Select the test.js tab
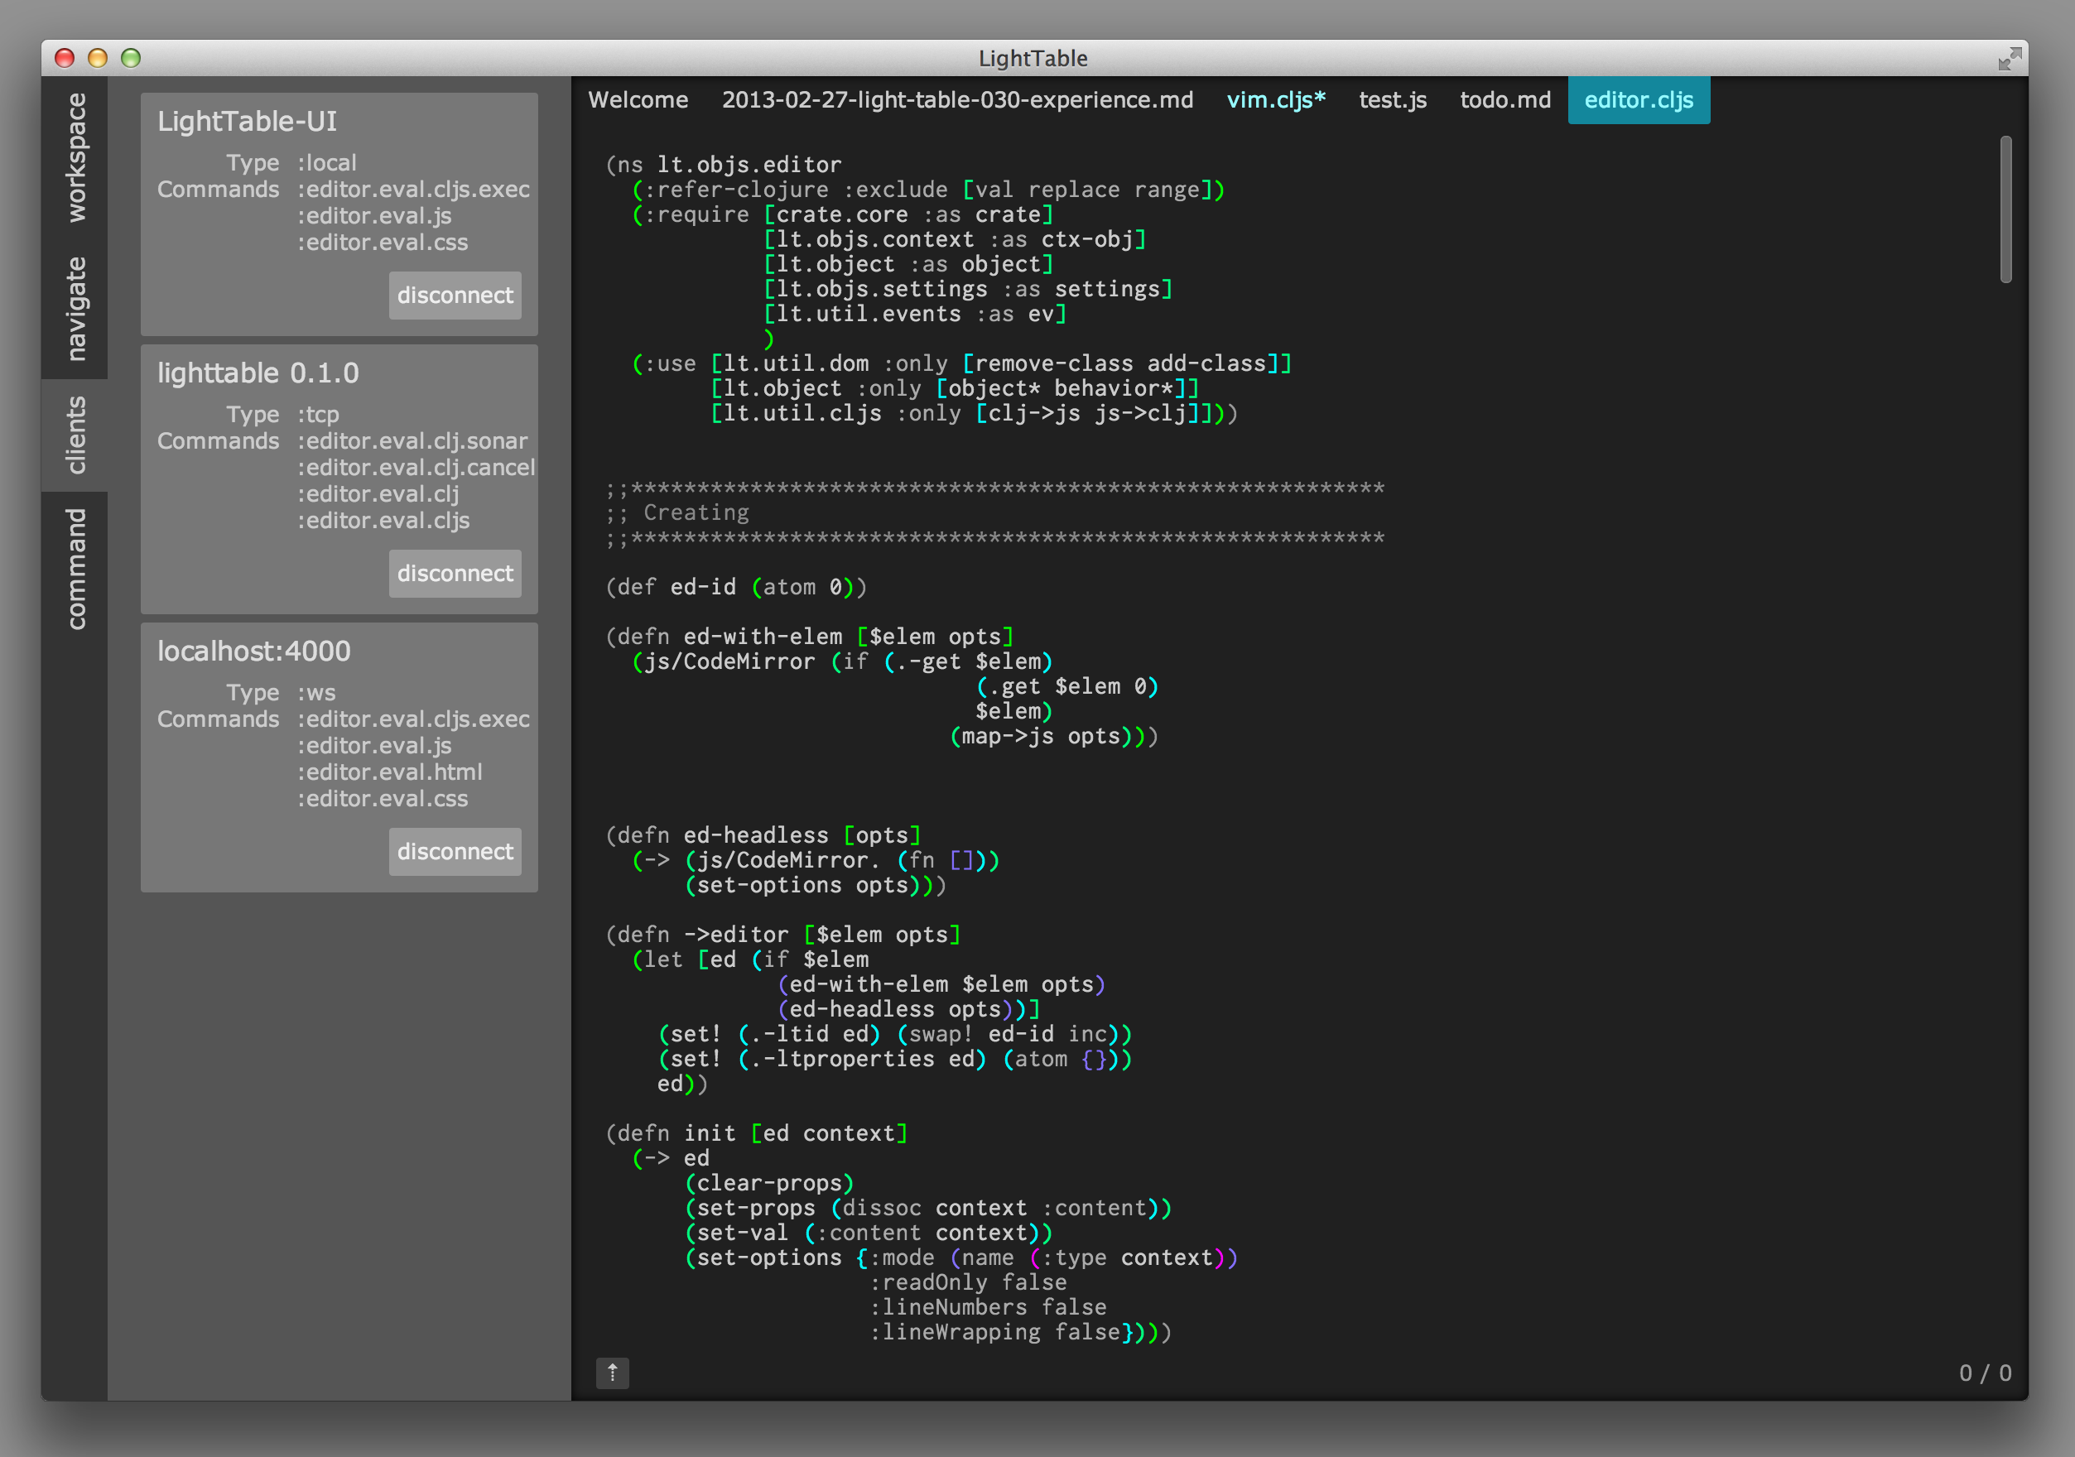Image resolution: width=2075 pixels, height=1457 pixels. tap(1392, 100)
